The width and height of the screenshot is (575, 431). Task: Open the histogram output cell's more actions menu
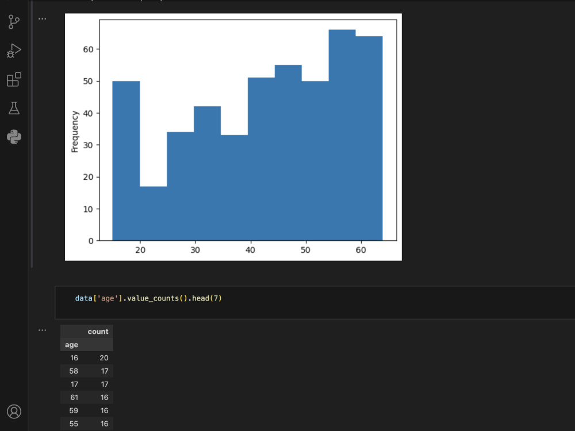point(42,19)
